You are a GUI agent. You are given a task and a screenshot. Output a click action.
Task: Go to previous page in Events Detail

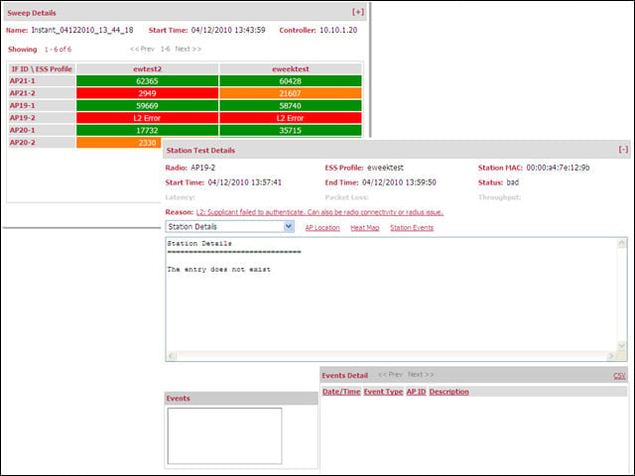point(390,375)
